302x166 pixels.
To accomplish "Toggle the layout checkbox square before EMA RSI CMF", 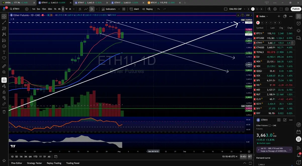I will 225,9.
